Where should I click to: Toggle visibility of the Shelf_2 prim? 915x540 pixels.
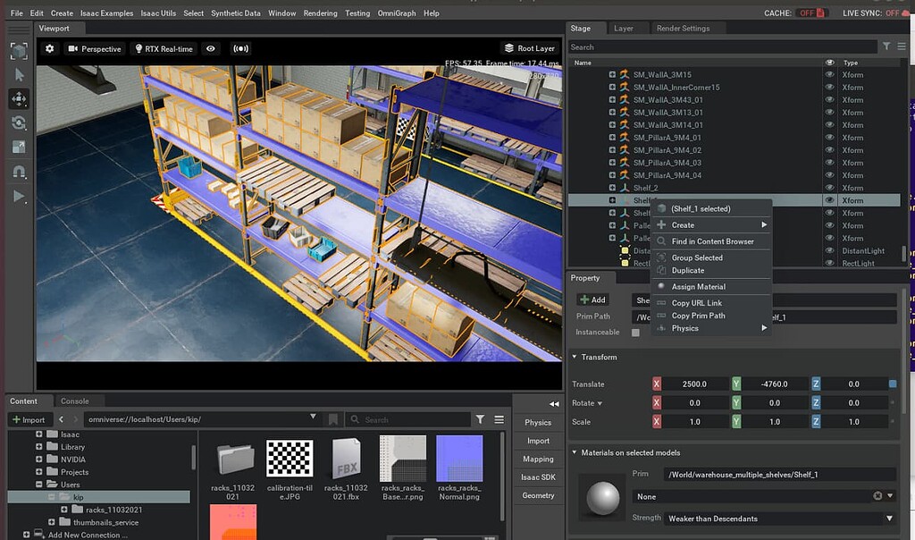click(x=830, y=188)
